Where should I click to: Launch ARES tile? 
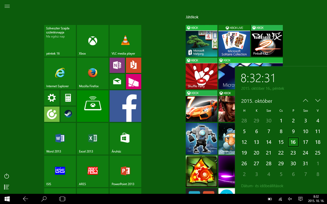tap(93, 171)
